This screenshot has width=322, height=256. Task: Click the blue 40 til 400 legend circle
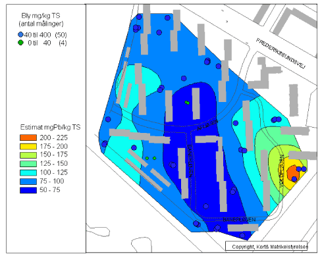(20, 35)
